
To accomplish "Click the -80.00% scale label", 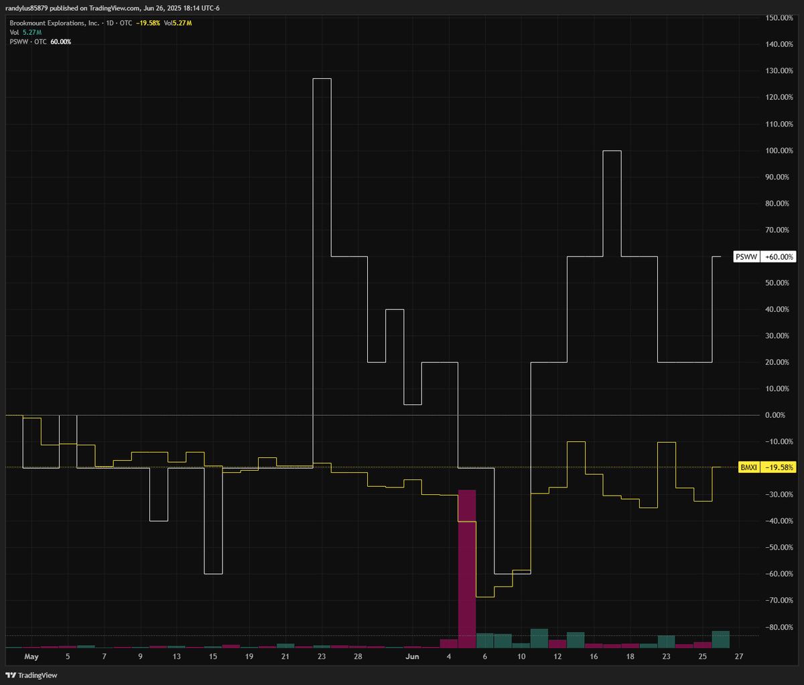I will pos(779,627).
